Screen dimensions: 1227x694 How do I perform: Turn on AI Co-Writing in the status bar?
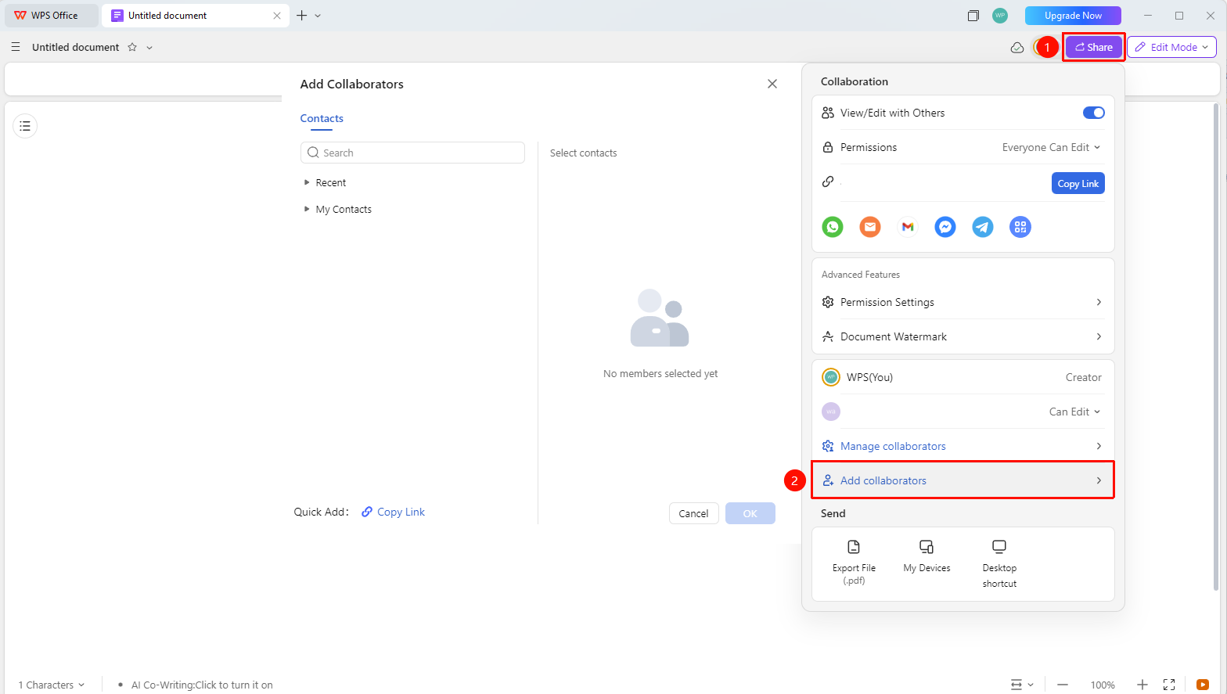click(x=202, y=685)
